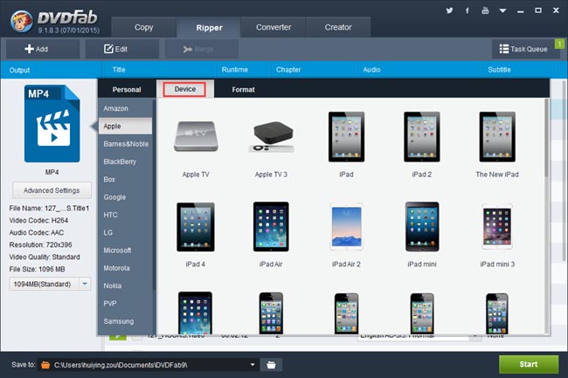Choose Microsoft in the brand list
The image size is (568, 378).
tap(125, 250)
